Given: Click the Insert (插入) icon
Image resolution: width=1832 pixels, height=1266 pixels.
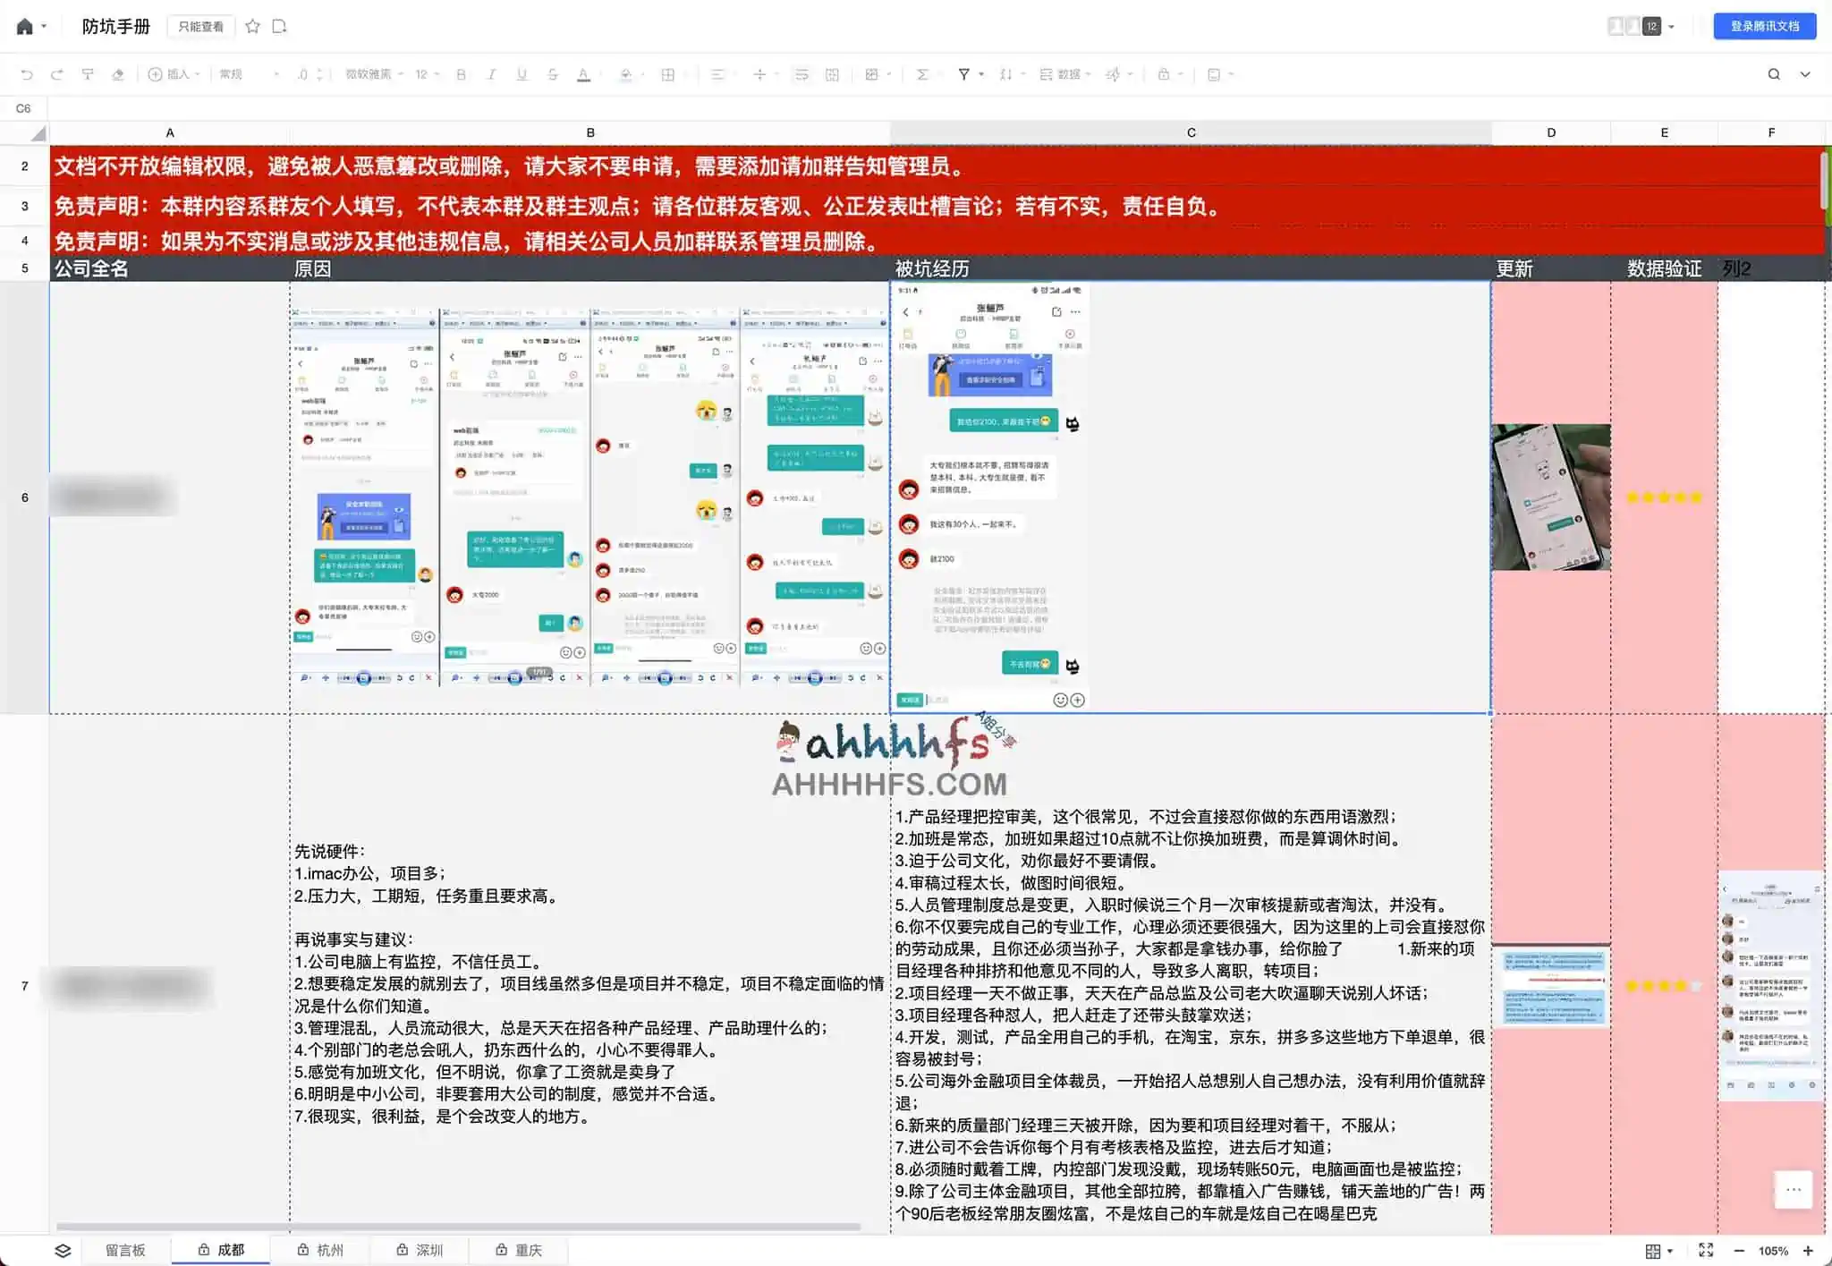Looking at the screenshot, I should coord(157,74).
